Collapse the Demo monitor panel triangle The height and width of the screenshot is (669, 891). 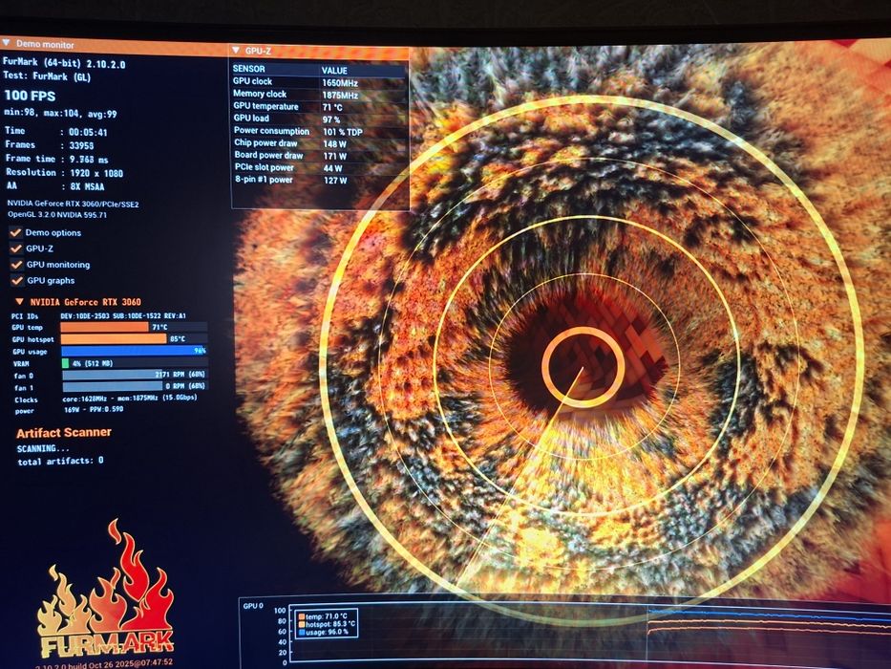point(7,43)
